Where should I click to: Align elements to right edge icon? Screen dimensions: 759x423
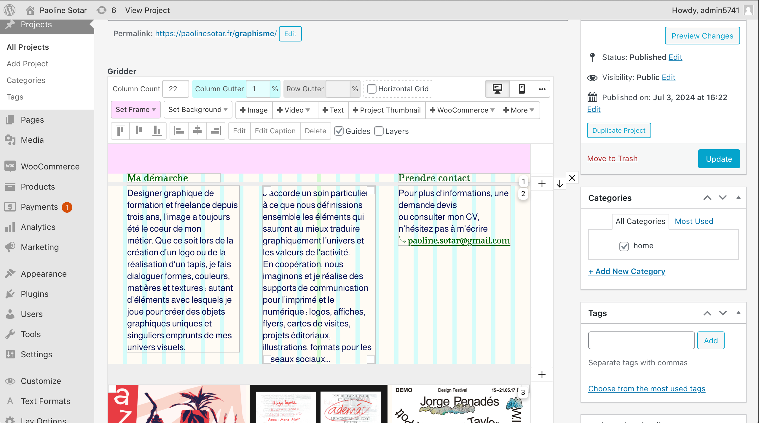[216, 131]
